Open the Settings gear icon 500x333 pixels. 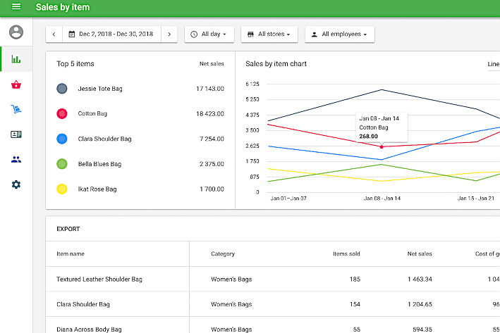tap(16, 184)
